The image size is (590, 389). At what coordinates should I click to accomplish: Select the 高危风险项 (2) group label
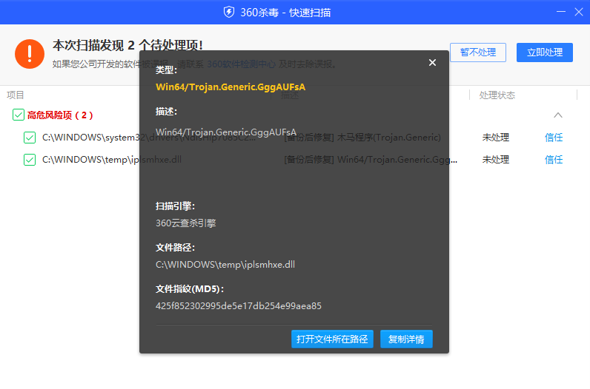click(x=60, y=115)
